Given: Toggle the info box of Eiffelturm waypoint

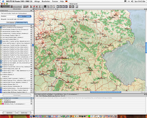Looking at the screenshot, I should click(x=31, y=104).
